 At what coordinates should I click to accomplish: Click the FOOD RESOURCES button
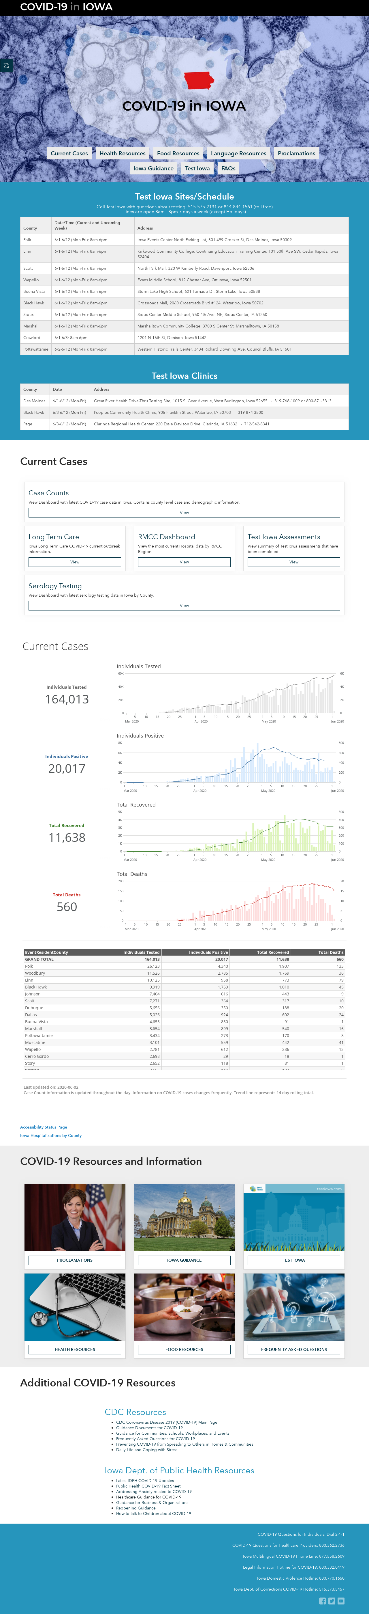point(184,1349)
